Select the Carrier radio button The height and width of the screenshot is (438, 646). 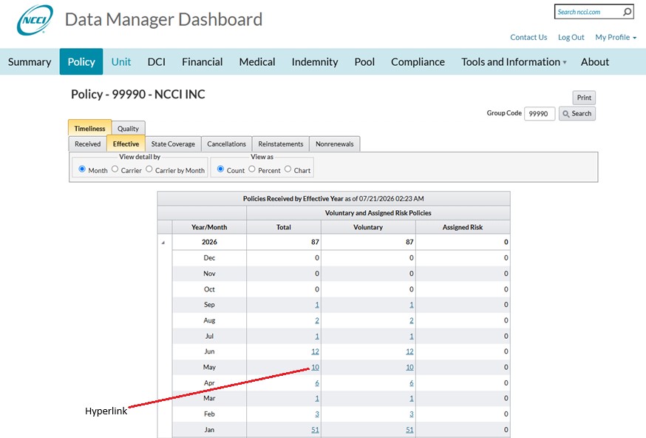click(x=115, y=169)
